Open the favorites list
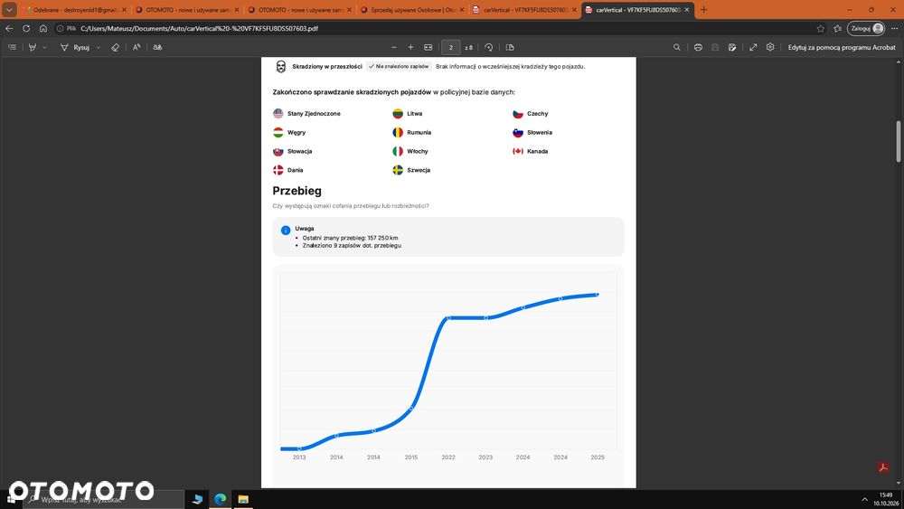The width and height of the screenshot is (904, 509). coord(837,28)
